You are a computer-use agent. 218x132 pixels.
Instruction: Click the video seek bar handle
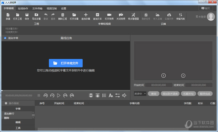(x=2, y=90)
